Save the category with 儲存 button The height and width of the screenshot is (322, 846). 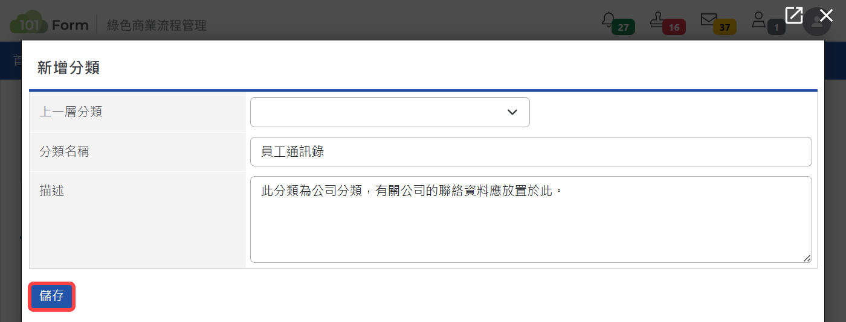coord(51,296)
